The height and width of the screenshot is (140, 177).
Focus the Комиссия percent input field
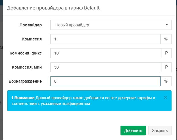click(105, 39)
